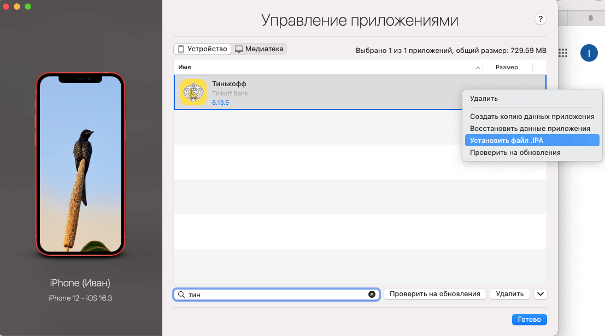Click the phone icon on the Устройство tab
The height and width of the screenshot is (336, 605).
click(x=181, y=49)
